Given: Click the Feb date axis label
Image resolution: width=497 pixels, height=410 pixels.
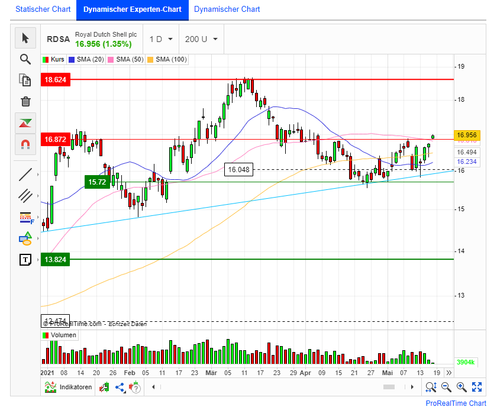Looking at the screenshot, I should coord(130,373).
